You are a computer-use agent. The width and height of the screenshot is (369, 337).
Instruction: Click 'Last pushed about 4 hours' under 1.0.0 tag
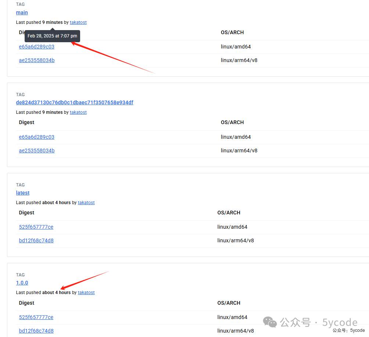coord(43,293)
